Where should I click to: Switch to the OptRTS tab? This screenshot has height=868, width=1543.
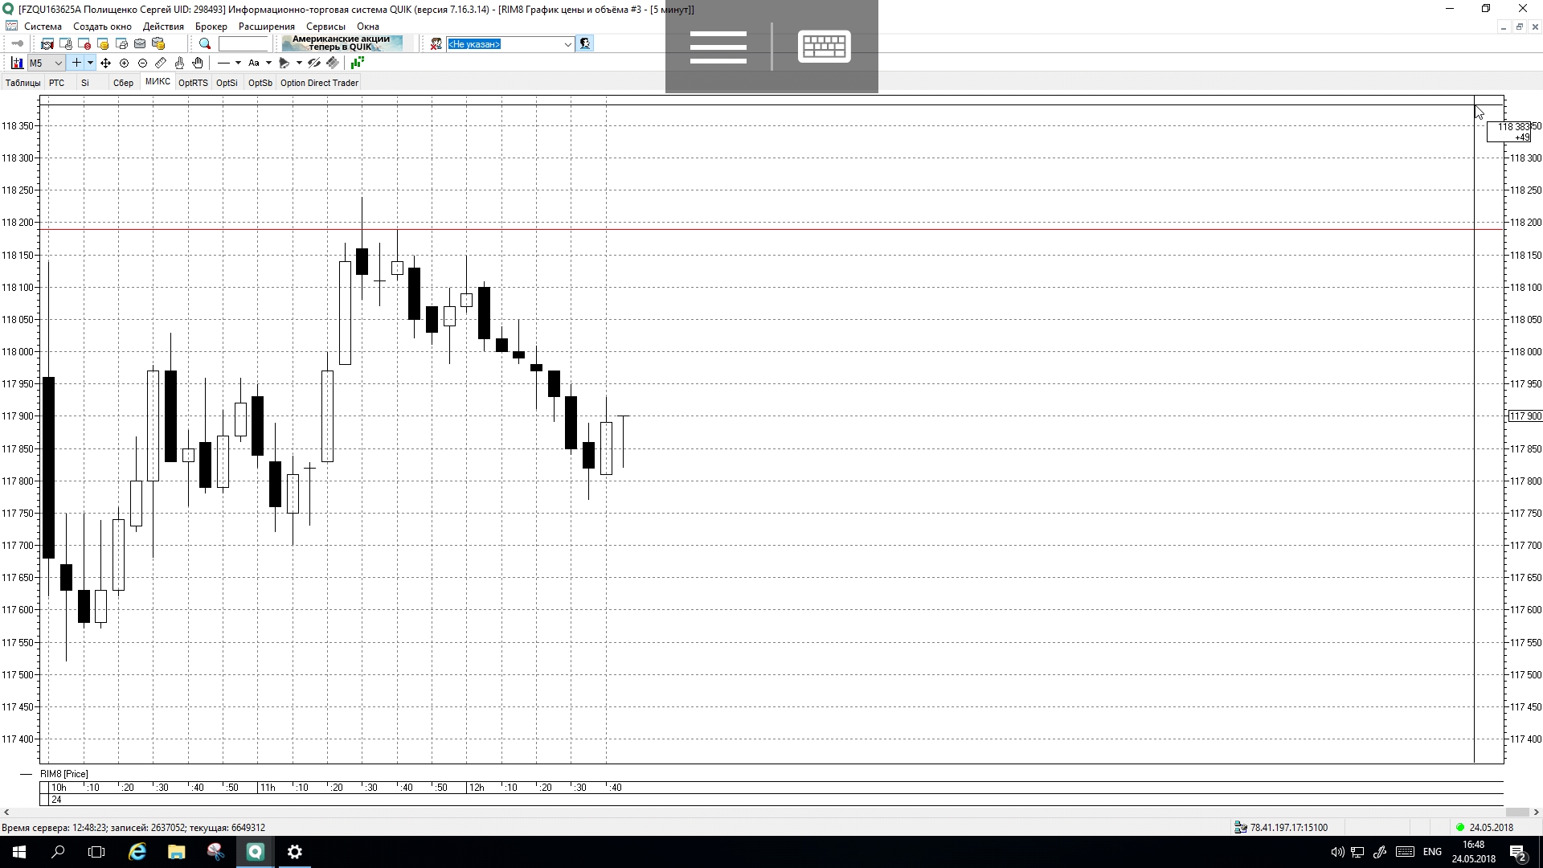[193, 83]
